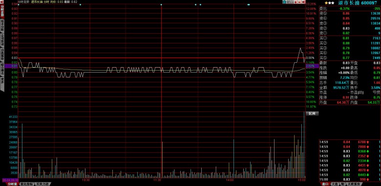Click the red minus zoom icon

pos(299,2)
